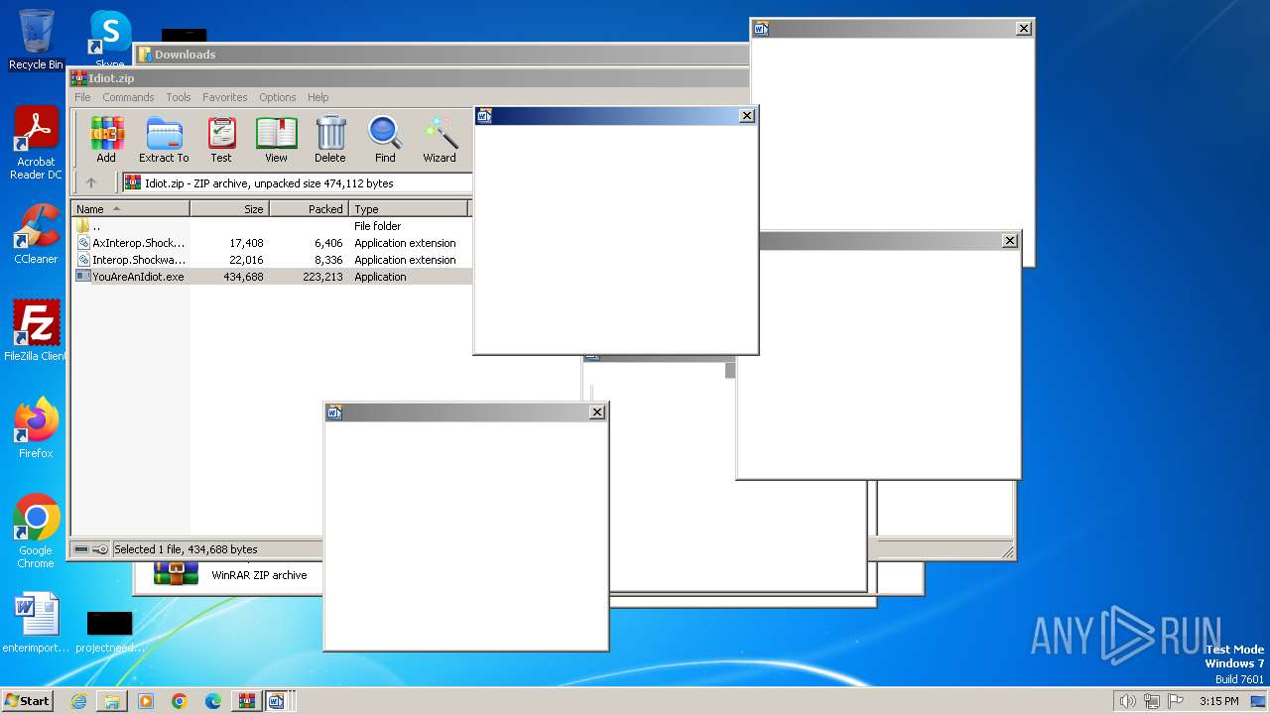Go up one level with arrow button

tap(91, 182)
